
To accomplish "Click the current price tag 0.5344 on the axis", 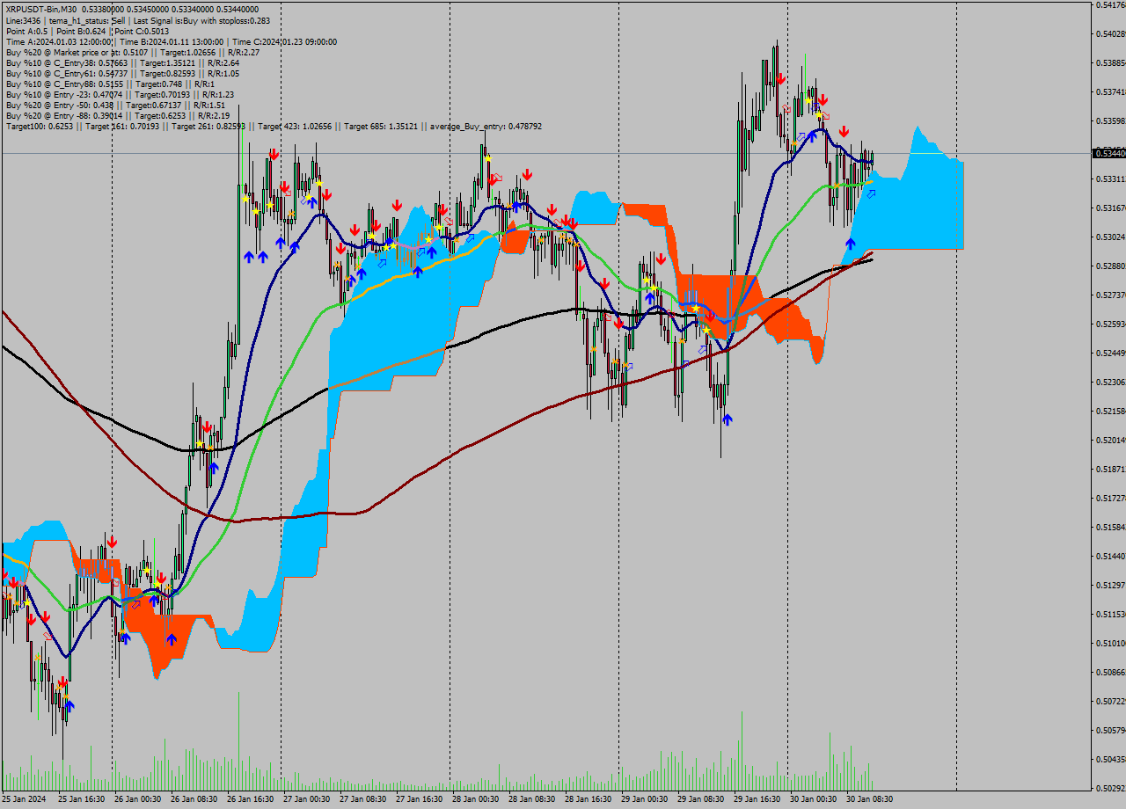I will 1108,153.
